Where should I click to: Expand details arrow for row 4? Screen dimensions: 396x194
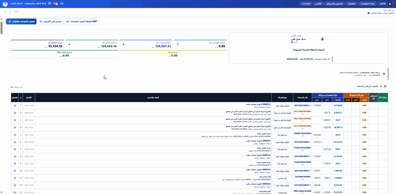[x=15, y=128]
